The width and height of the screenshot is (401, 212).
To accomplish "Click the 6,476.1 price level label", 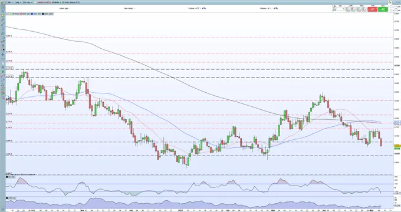I will point(9,68).
